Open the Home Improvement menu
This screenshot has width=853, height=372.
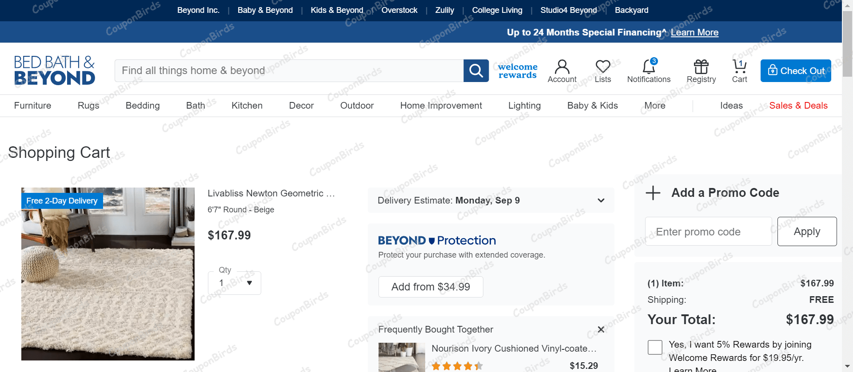[x=441, y=106]
